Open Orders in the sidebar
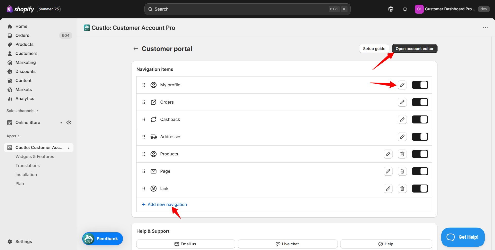 (x=39, y=35)
